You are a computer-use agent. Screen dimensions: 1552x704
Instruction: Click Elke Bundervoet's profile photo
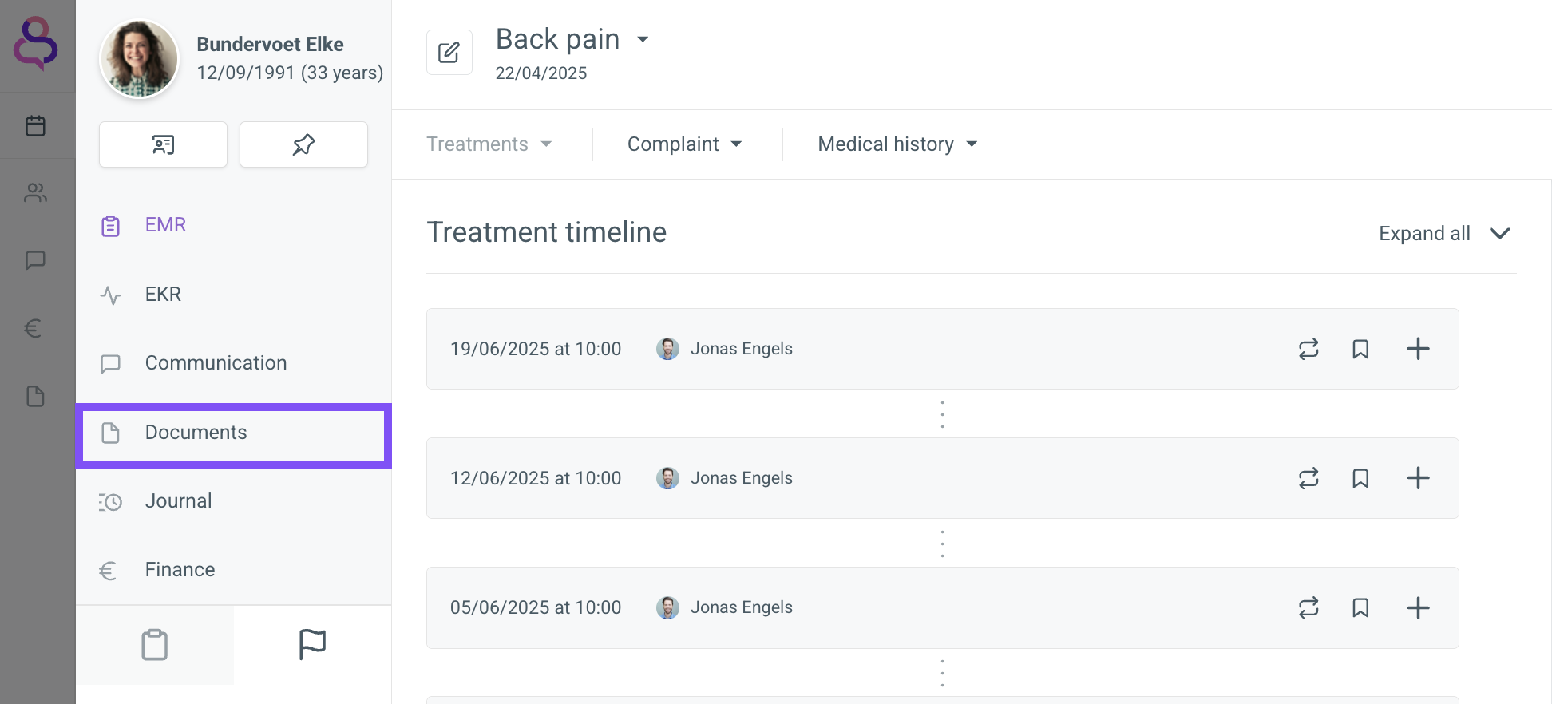point(139,59)
